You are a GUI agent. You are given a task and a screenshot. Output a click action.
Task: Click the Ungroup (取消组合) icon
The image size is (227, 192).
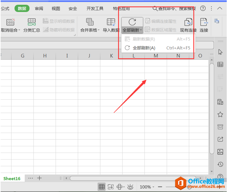[10, 22]
